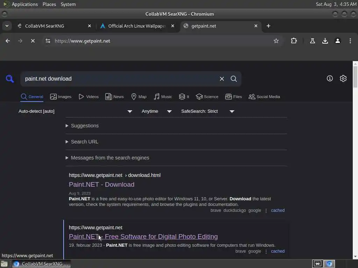
Task: Select the Videos search category
Action: point(88,97)
